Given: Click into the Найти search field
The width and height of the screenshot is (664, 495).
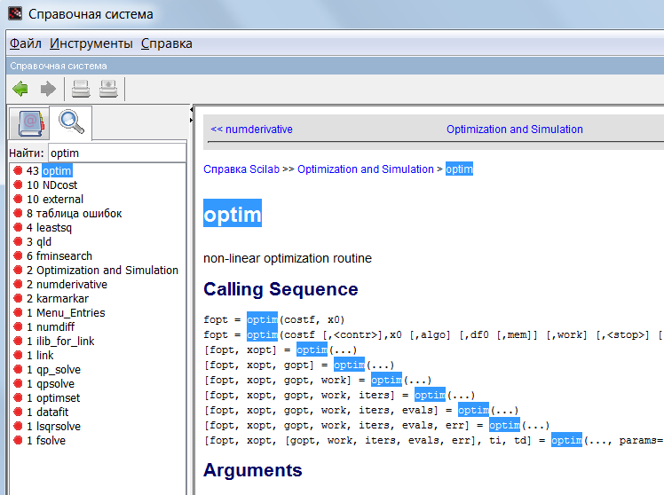Looking at the screenshot, I should coord(117,153).
